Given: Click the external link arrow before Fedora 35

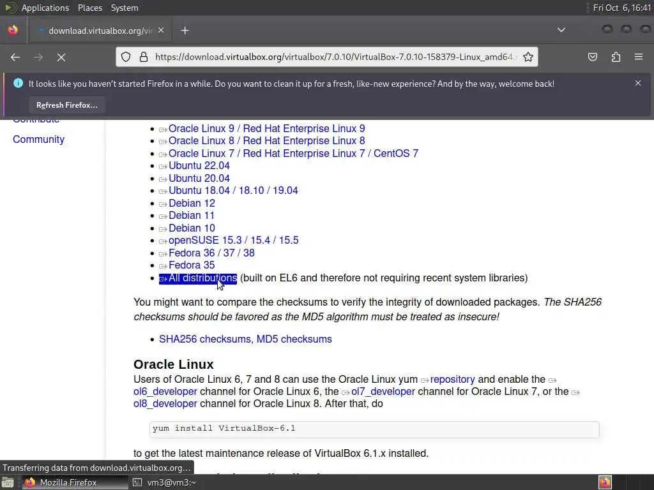Looking at the screenshot, I should coord(163,266).
